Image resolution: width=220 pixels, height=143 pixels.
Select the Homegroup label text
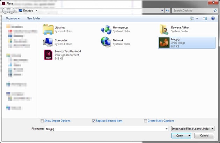click(x=120, y=27)
